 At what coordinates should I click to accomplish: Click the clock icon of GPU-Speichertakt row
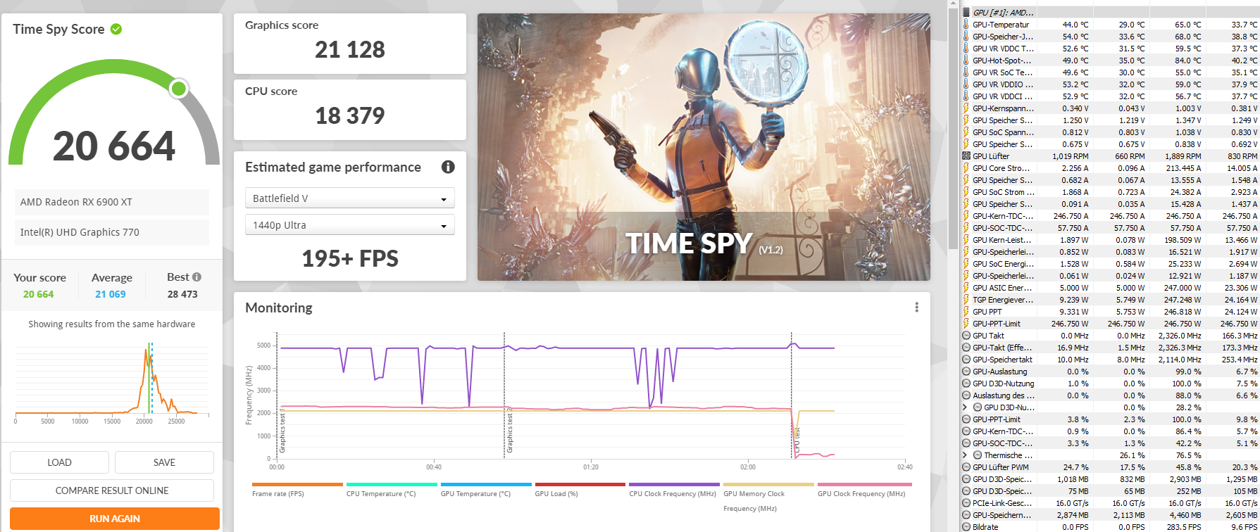pos(966,360)
